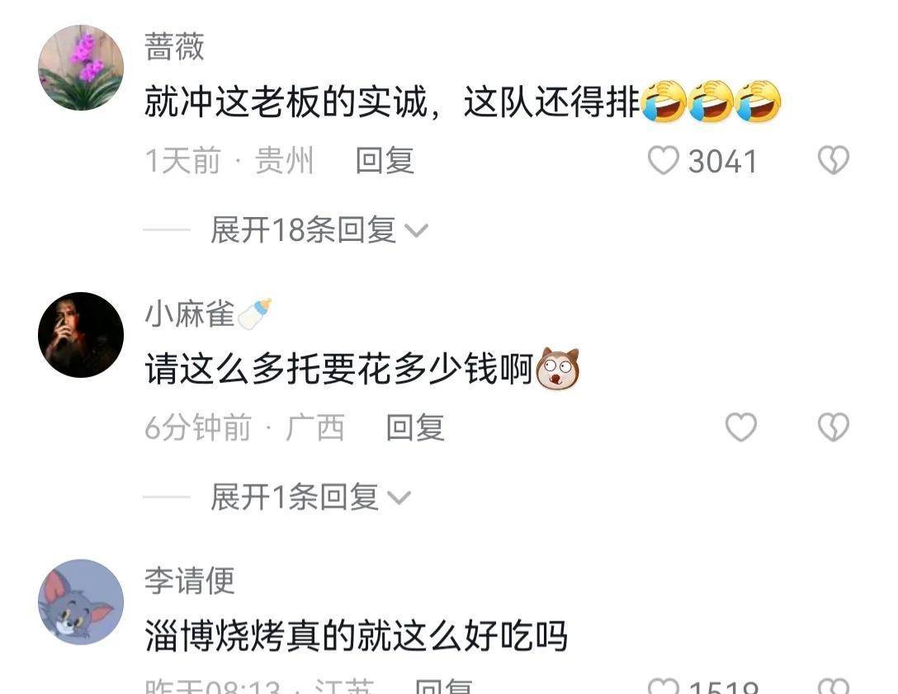Reply to 蔷薇's comment via 回复

point(385,160)
